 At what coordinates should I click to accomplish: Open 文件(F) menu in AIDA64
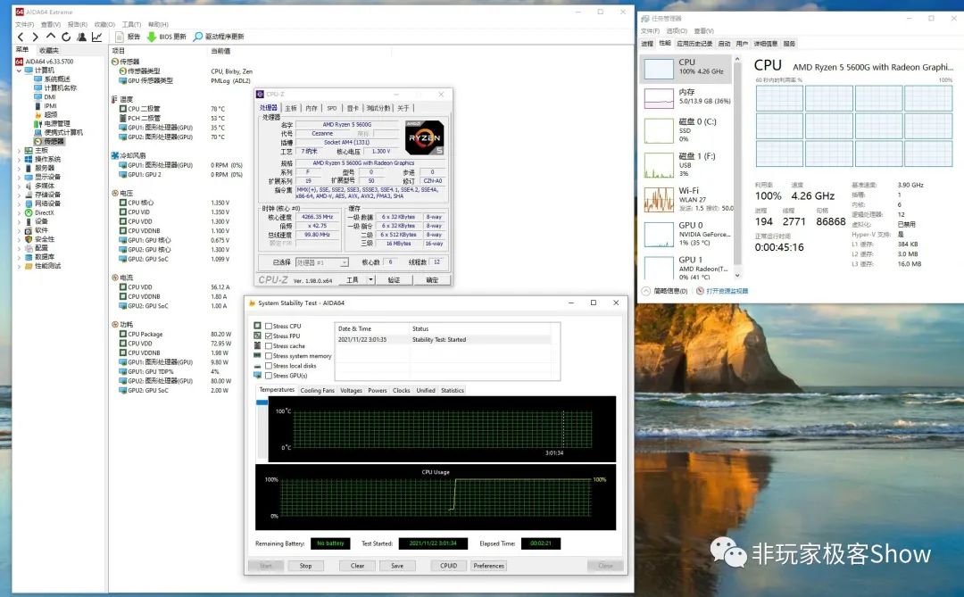25,25
